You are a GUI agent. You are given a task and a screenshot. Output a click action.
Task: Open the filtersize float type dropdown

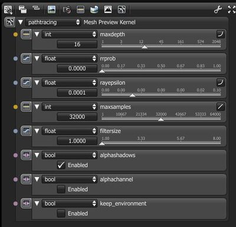tap(70, 131)
